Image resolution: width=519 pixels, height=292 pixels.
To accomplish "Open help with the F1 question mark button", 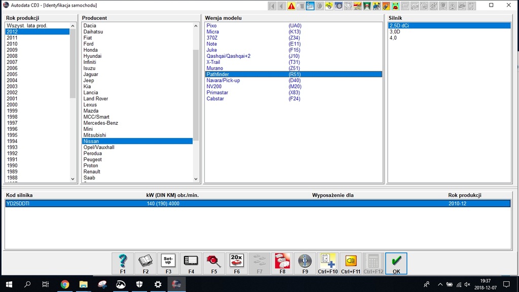I will pyautogui.click(x=123, y=264).
